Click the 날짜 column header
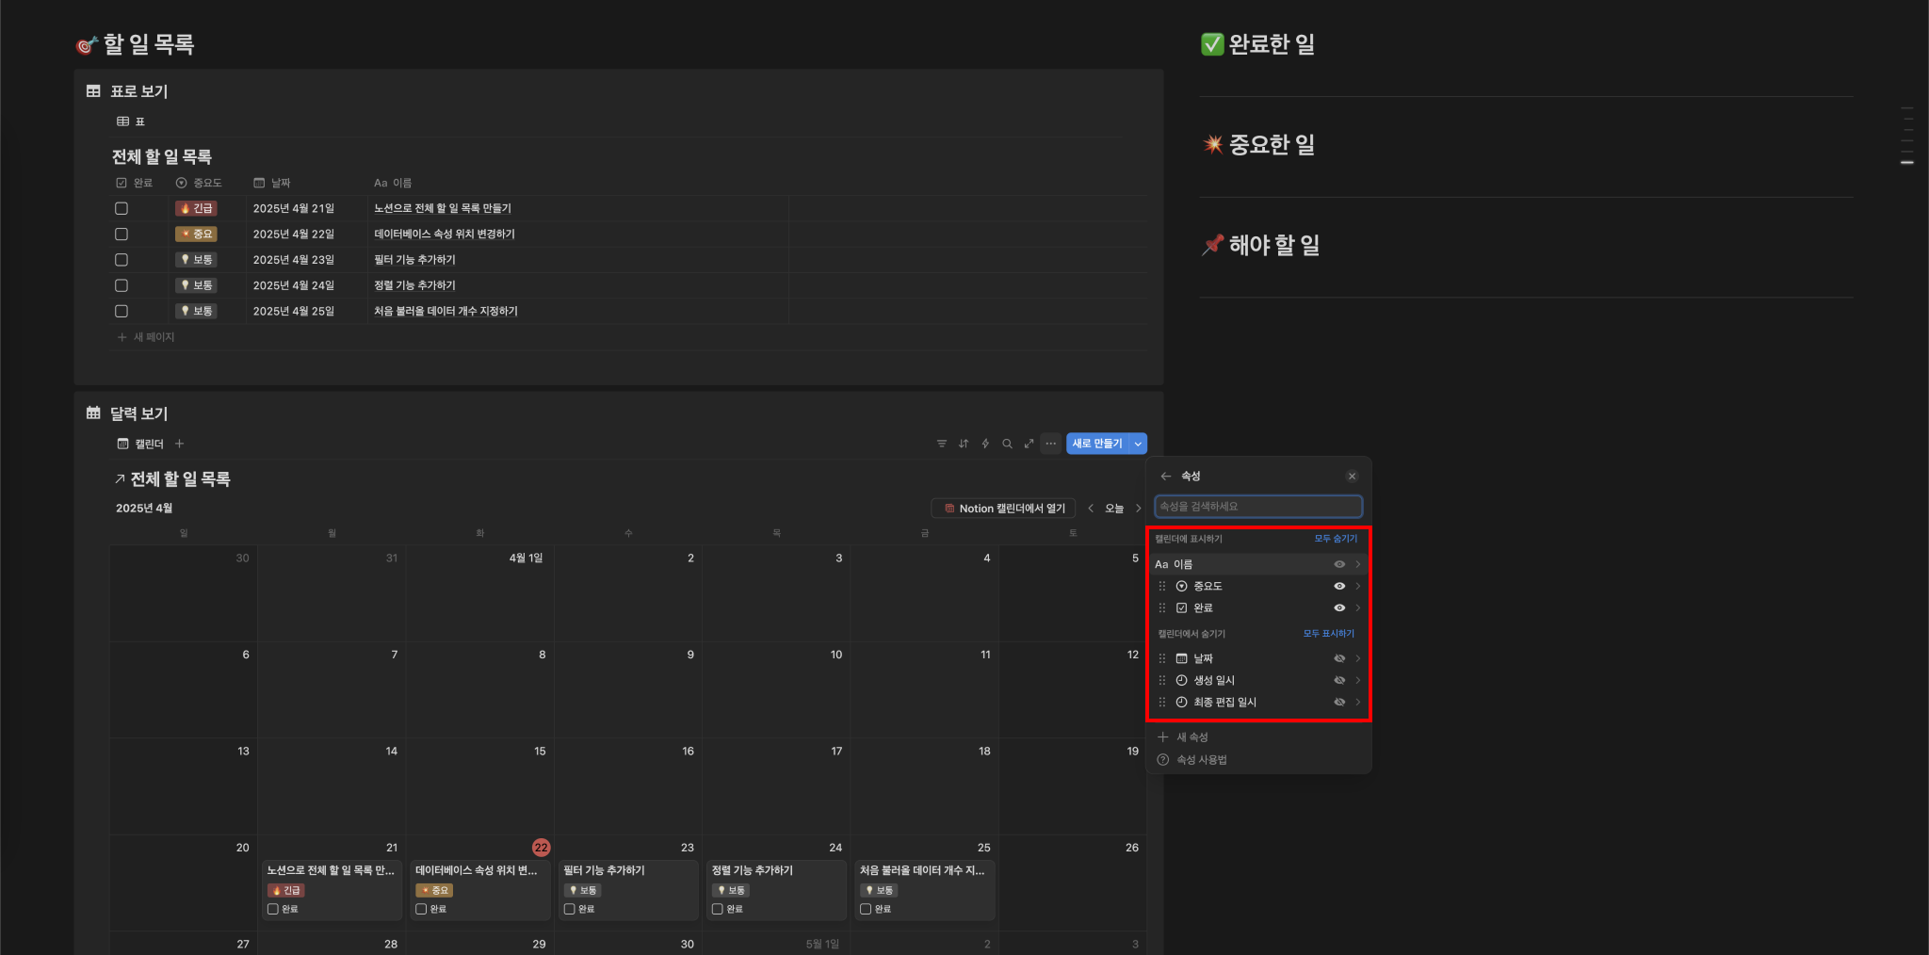Screen dimensions: 1929x955 (x=272, y=183)
